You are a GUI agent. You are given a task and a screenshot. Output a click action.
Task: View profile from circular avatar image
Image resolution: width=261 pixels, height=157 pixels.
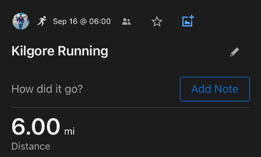tap(21, 21)
